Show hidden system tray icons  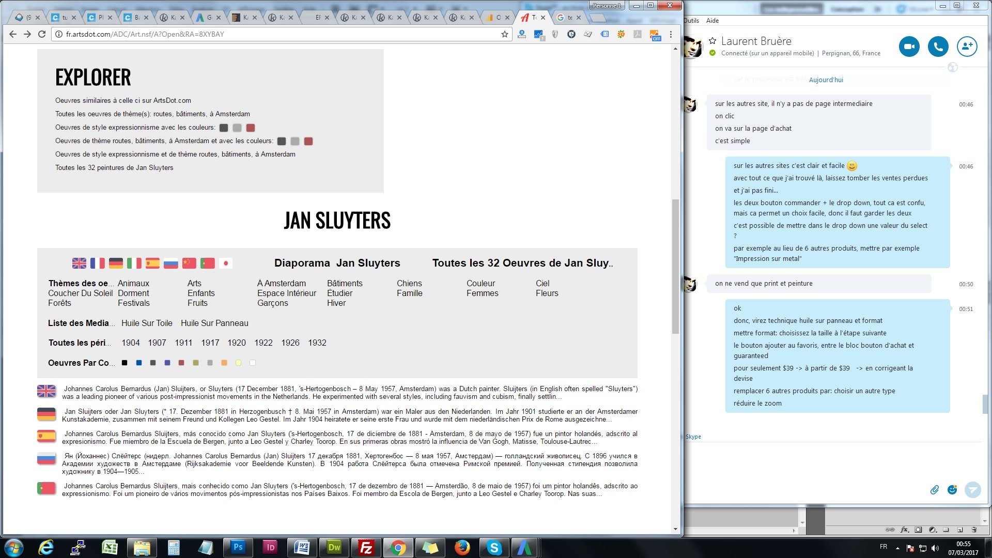[x=897, y=548]
